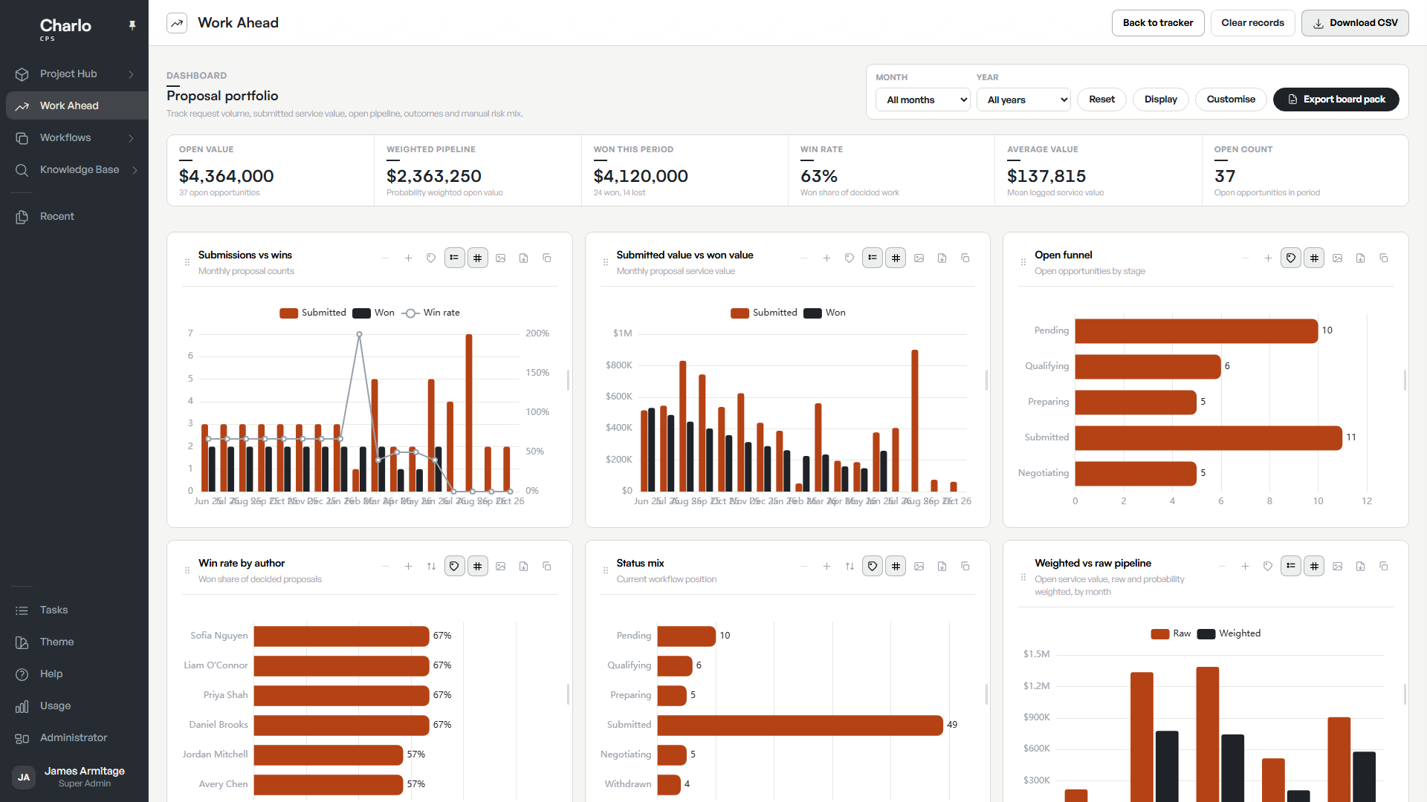1427x802 pixels.
Task: Increase size of Submissions vs wins card with plus icon
Action: coord(408,258)
